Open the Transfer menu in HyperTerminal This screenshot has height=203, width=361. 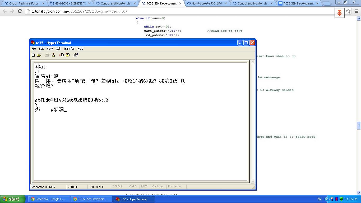(69, 49)
